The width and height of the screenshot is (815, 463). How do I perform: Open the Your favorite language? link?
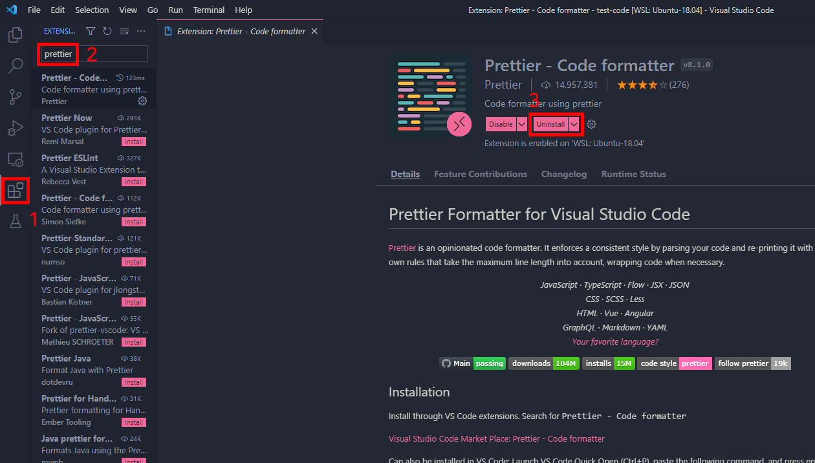[x=615, y=341]
